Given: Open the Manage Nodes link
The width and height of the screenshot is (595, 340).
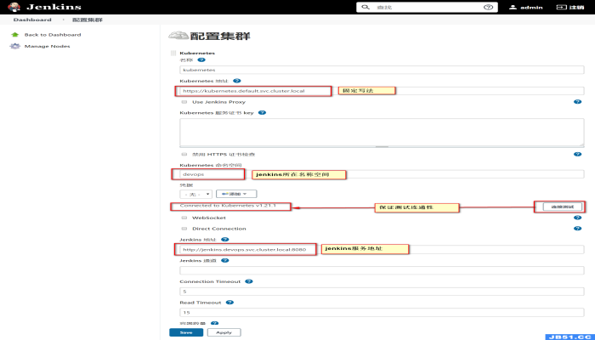Looking at the screenshot, I should (x=47, y=46).
